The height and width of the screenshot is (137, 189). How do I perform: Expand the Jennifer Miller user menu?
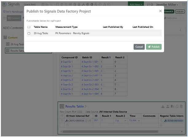[167, 4]
